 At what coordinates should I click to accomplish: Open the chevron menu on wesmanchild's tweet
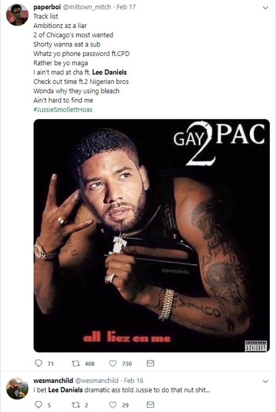[265, 381]
